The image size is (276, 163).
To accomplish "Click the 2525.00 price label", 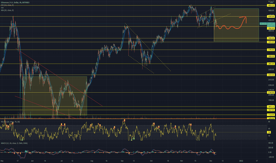I will [271, 75].
